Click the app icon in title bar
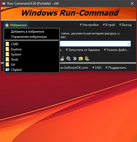 [3, 4]
